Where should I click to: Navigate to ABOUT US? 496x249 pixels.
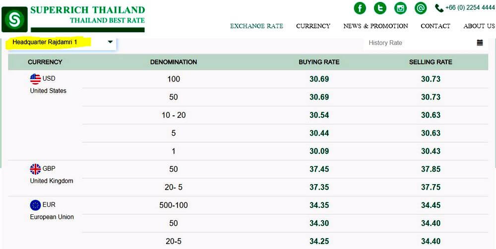tap(479, 26)
